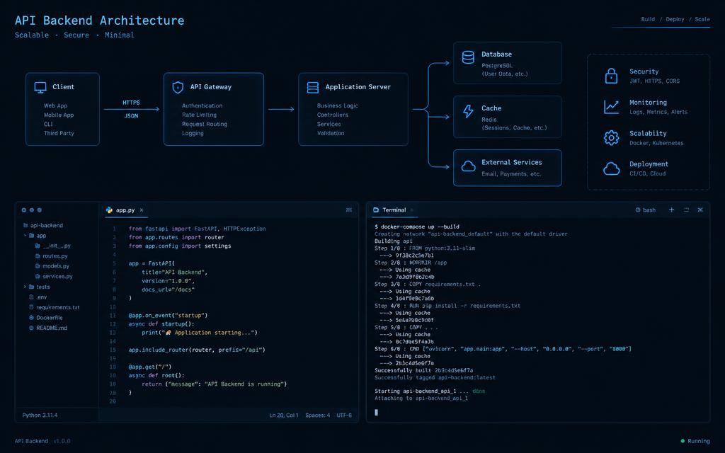The width and height of the screenshot is (725, 453).
Task: Click Successfully tagged api-backend:latest line
Action: [435, 378]
